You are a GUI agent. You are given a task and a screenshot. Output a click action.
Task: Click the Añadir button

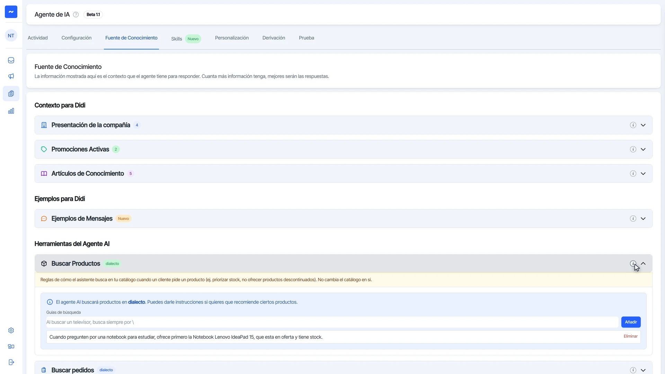(x=631, y=322)
